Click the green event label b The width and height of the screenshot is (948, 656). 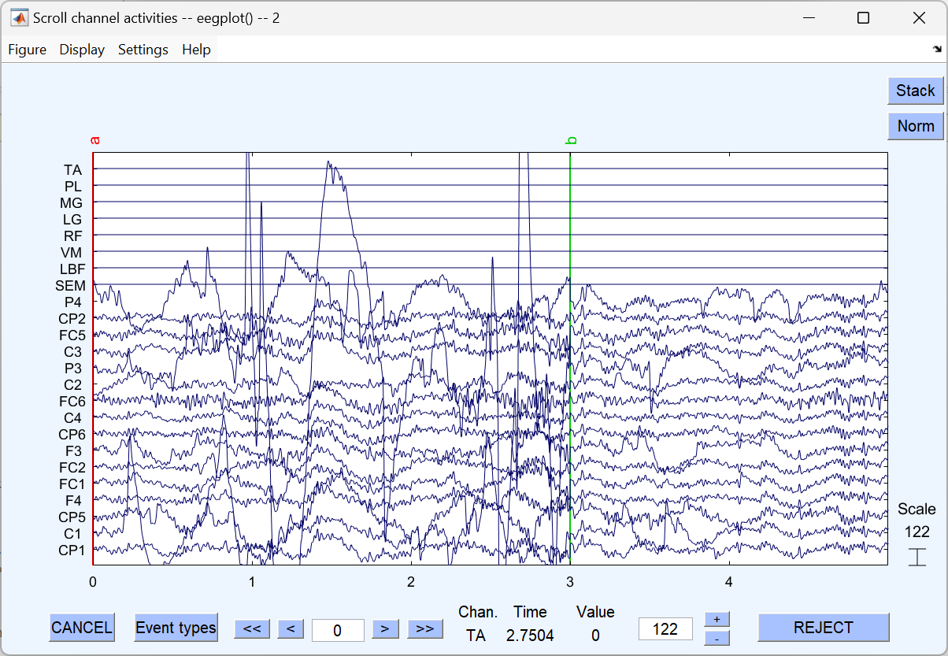[572, 140]
